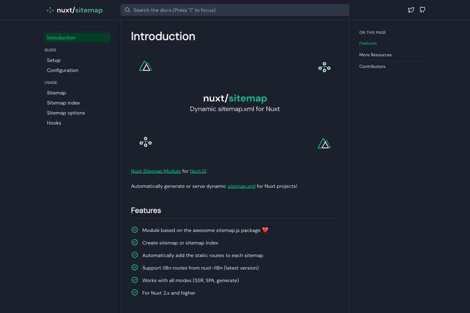Click text 'For Nuxt 2.x and higher'
The width and height of the screenshot is (470, 313).
169,293
